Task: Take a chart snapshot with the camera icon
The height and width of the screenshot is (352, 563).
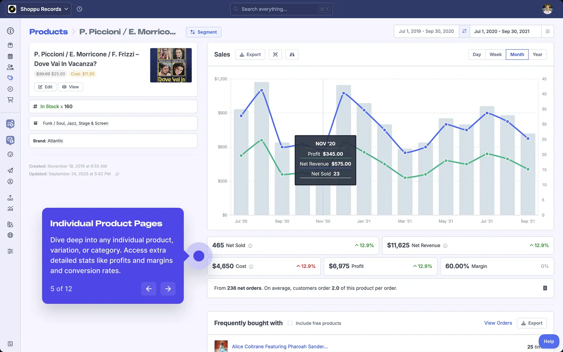Action: (275, 54)
